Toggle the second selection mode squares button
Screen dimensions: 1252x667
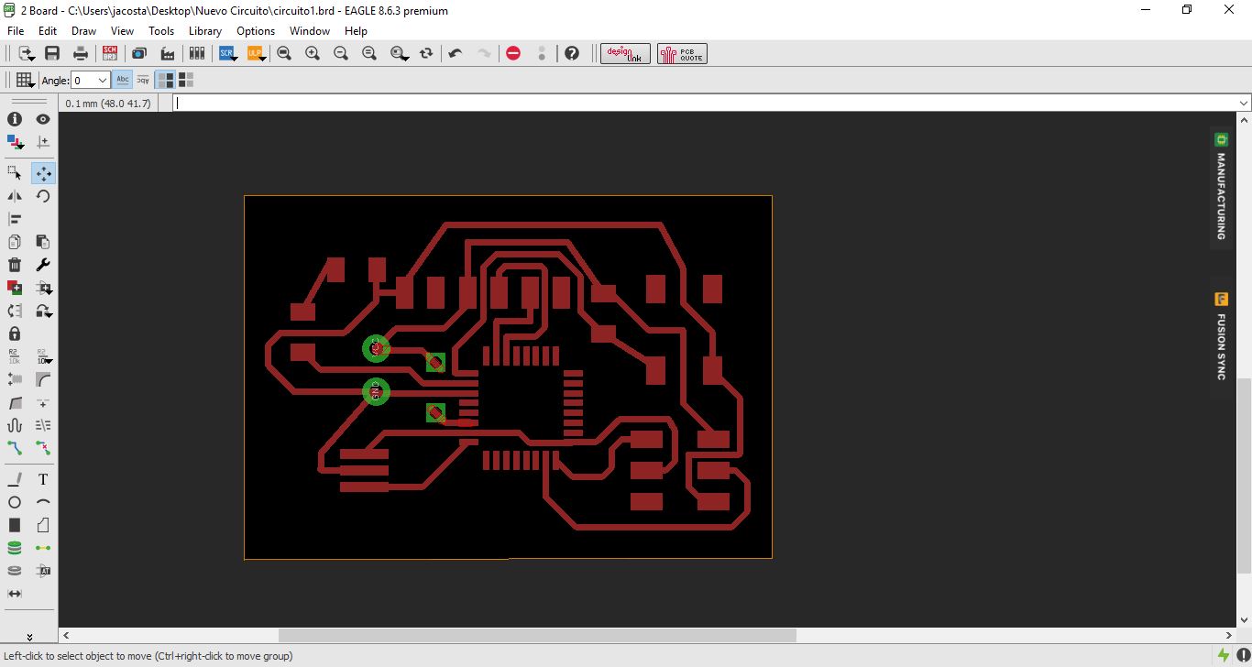[186, 81]
